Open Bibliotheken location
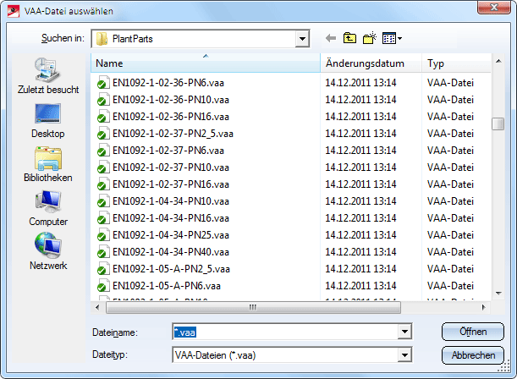 (48, 164)
